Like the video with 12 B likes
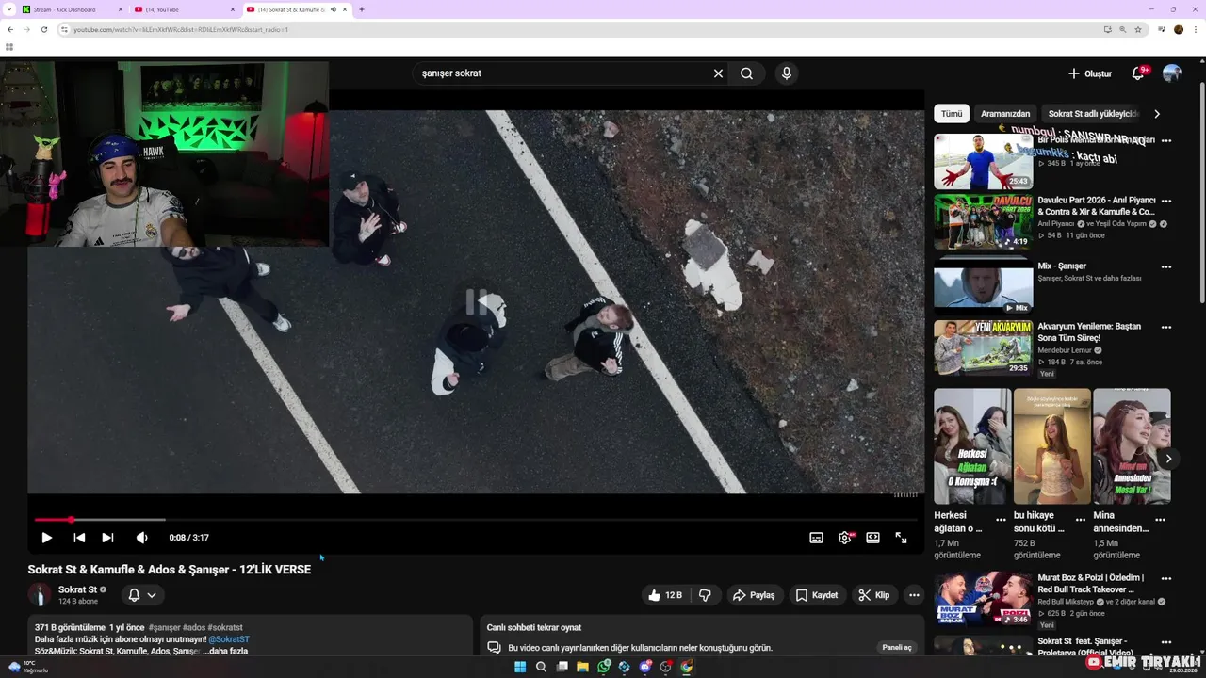This screenshot has height=678, width=1206. click(664, 595)
